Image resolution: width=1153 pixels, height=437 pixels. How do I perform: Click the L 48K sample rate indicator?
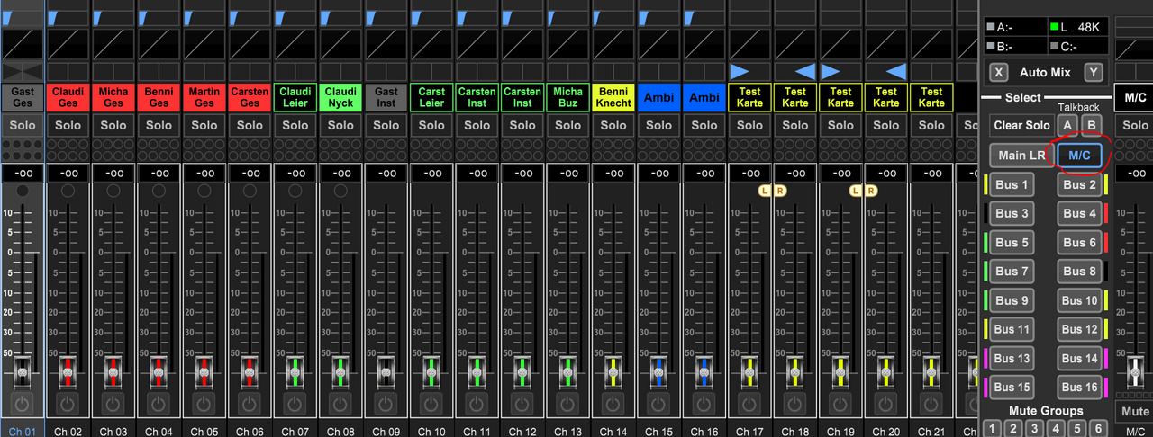[x=1079, y=27]
